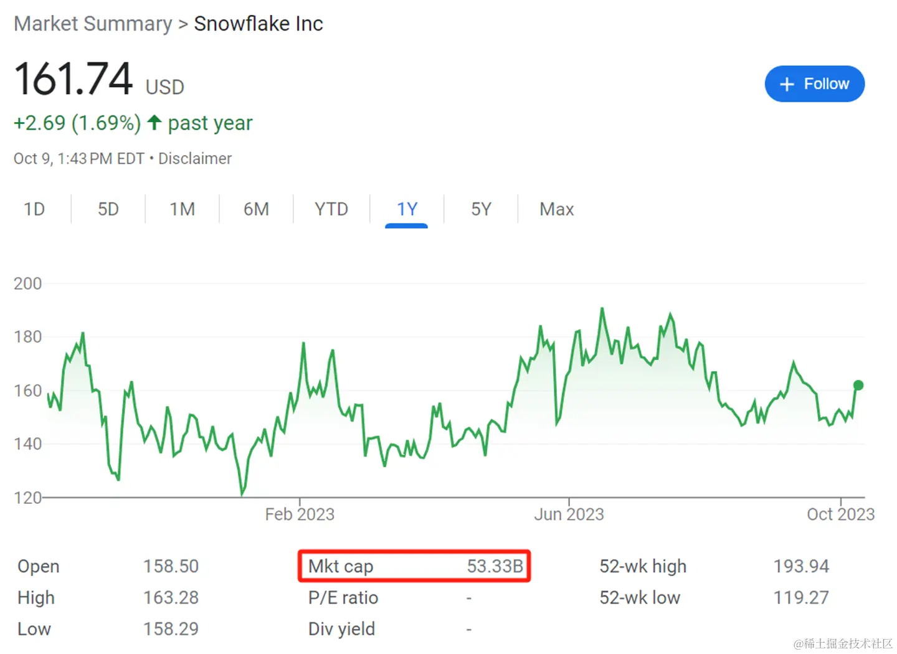Click the Snowflake Inc breadcrumb title
Screen dimensions: 897x654
[259, 24]
